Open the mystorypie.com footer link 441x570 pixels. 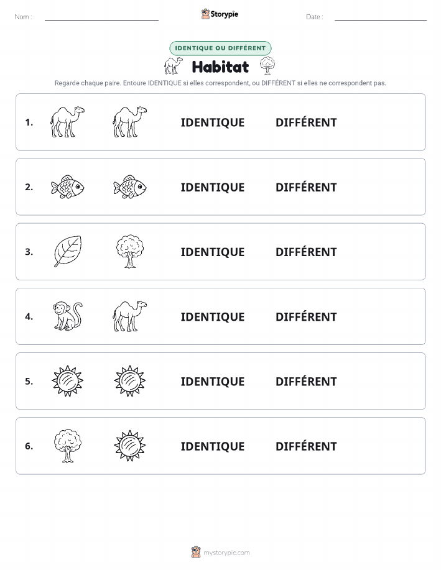[220, 552]
